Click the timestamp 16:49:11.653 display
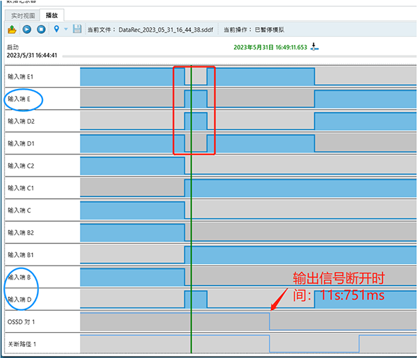Image resolution: width=417 pixels, height=358 pixels. click(271, 47)
